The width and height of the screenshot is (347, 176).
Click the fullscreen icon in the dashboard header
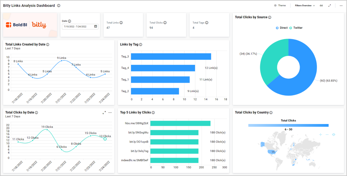pyautogui.click(x=329, y=6)
